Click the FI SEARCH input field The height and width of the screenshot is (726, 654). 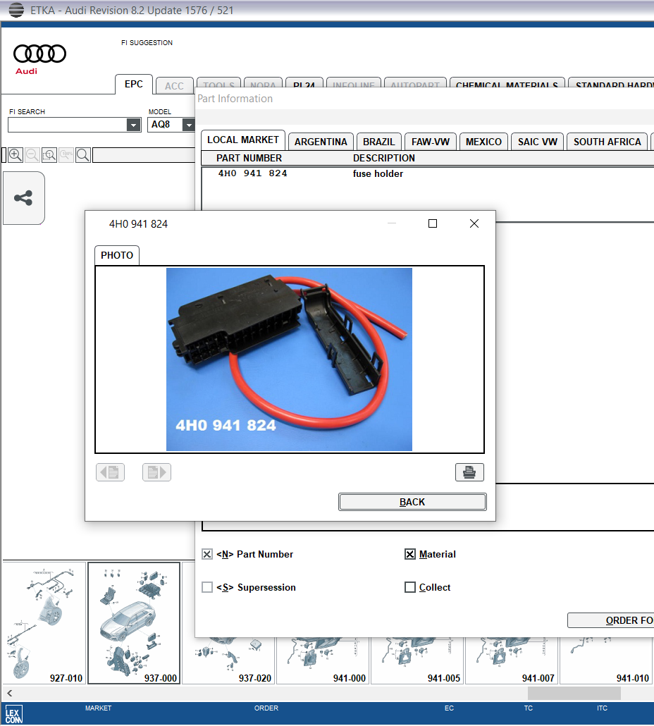coord(68,125)
